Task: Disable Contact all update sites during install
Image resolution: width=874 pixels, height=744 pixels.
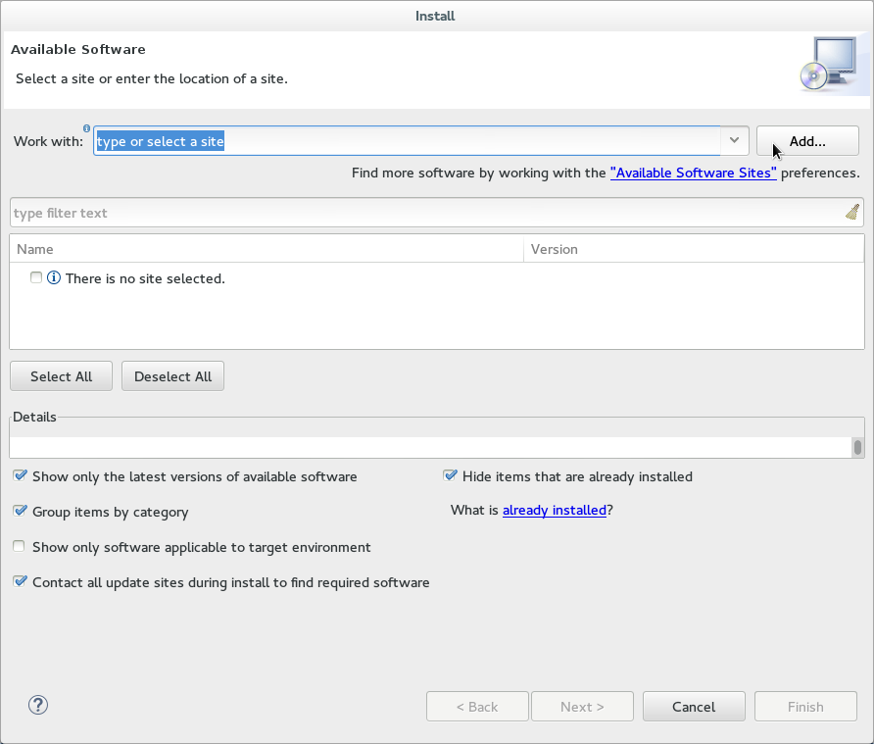Action: pos(20,581)
